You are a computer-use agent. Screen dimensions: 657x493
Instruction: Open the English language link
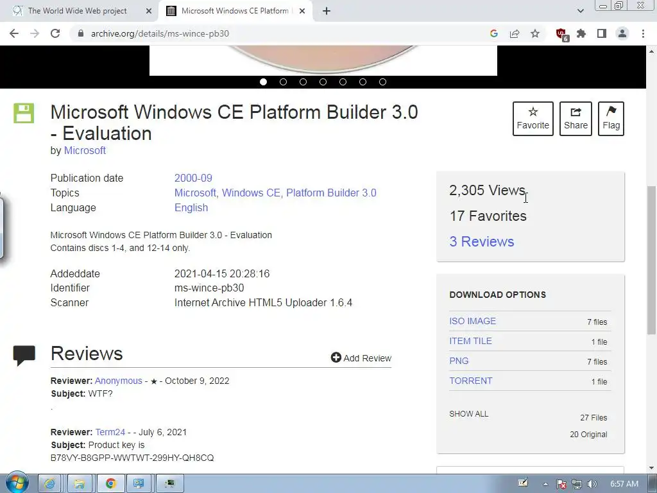[x=191, y=208]
